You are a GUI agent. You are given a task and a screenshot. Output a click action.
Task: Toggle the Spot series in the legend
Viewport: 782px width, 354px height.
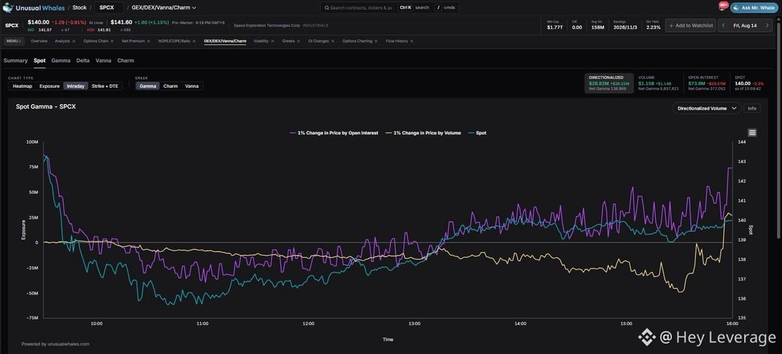(477, 133)
